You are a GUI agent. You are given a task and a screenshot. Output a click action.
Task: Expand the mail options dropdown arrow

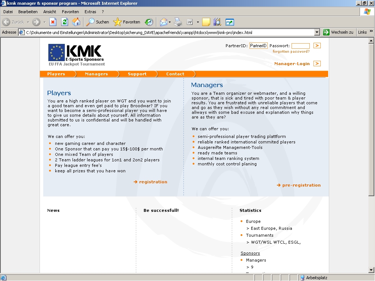[170, 22]
